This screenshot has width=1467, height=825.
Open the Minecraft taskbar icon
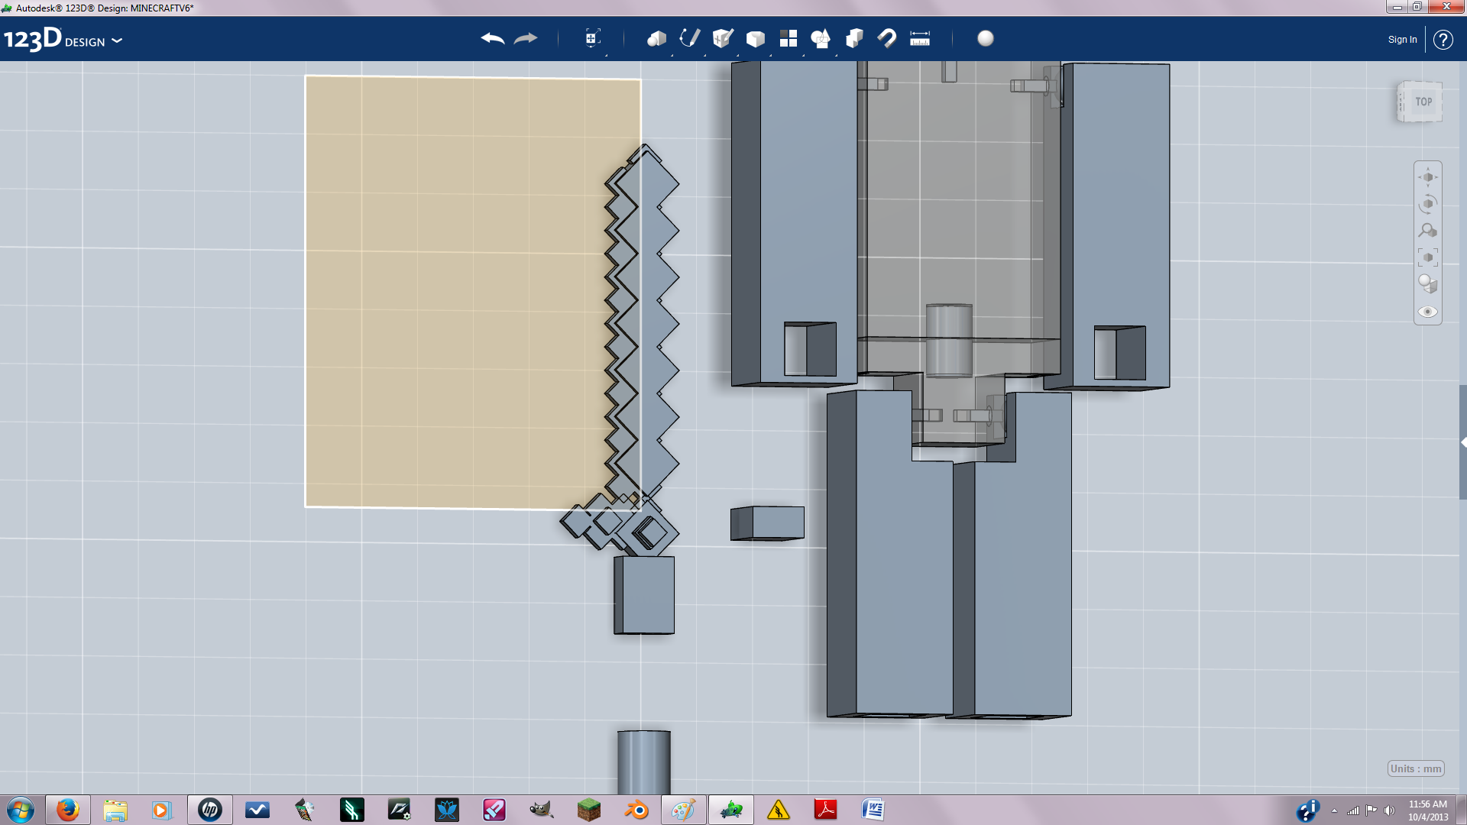tap(589, 810)
